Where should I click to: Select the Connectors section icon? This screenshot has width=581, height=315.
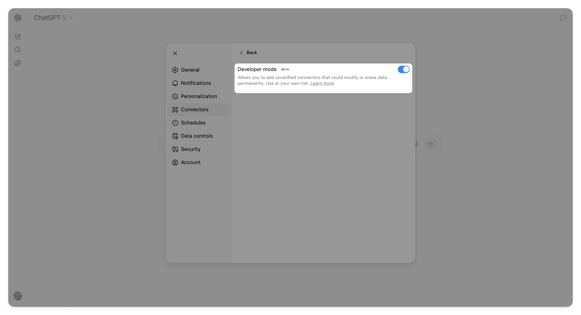tap(175, 110)
